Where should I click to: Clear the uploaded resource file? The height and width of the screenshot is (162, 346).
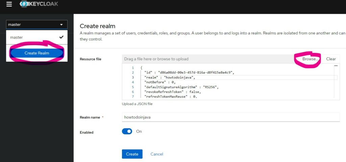(331, 59)
